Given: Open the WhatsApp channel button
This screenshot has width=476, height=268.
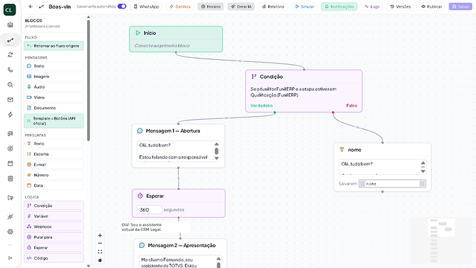Looking at the screenshot, I should [147, 7].
